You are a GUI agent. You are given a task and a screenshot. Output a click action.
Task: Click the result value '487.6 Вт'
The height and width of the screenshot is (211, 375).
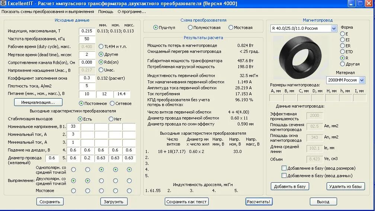(x=245, y=61)
